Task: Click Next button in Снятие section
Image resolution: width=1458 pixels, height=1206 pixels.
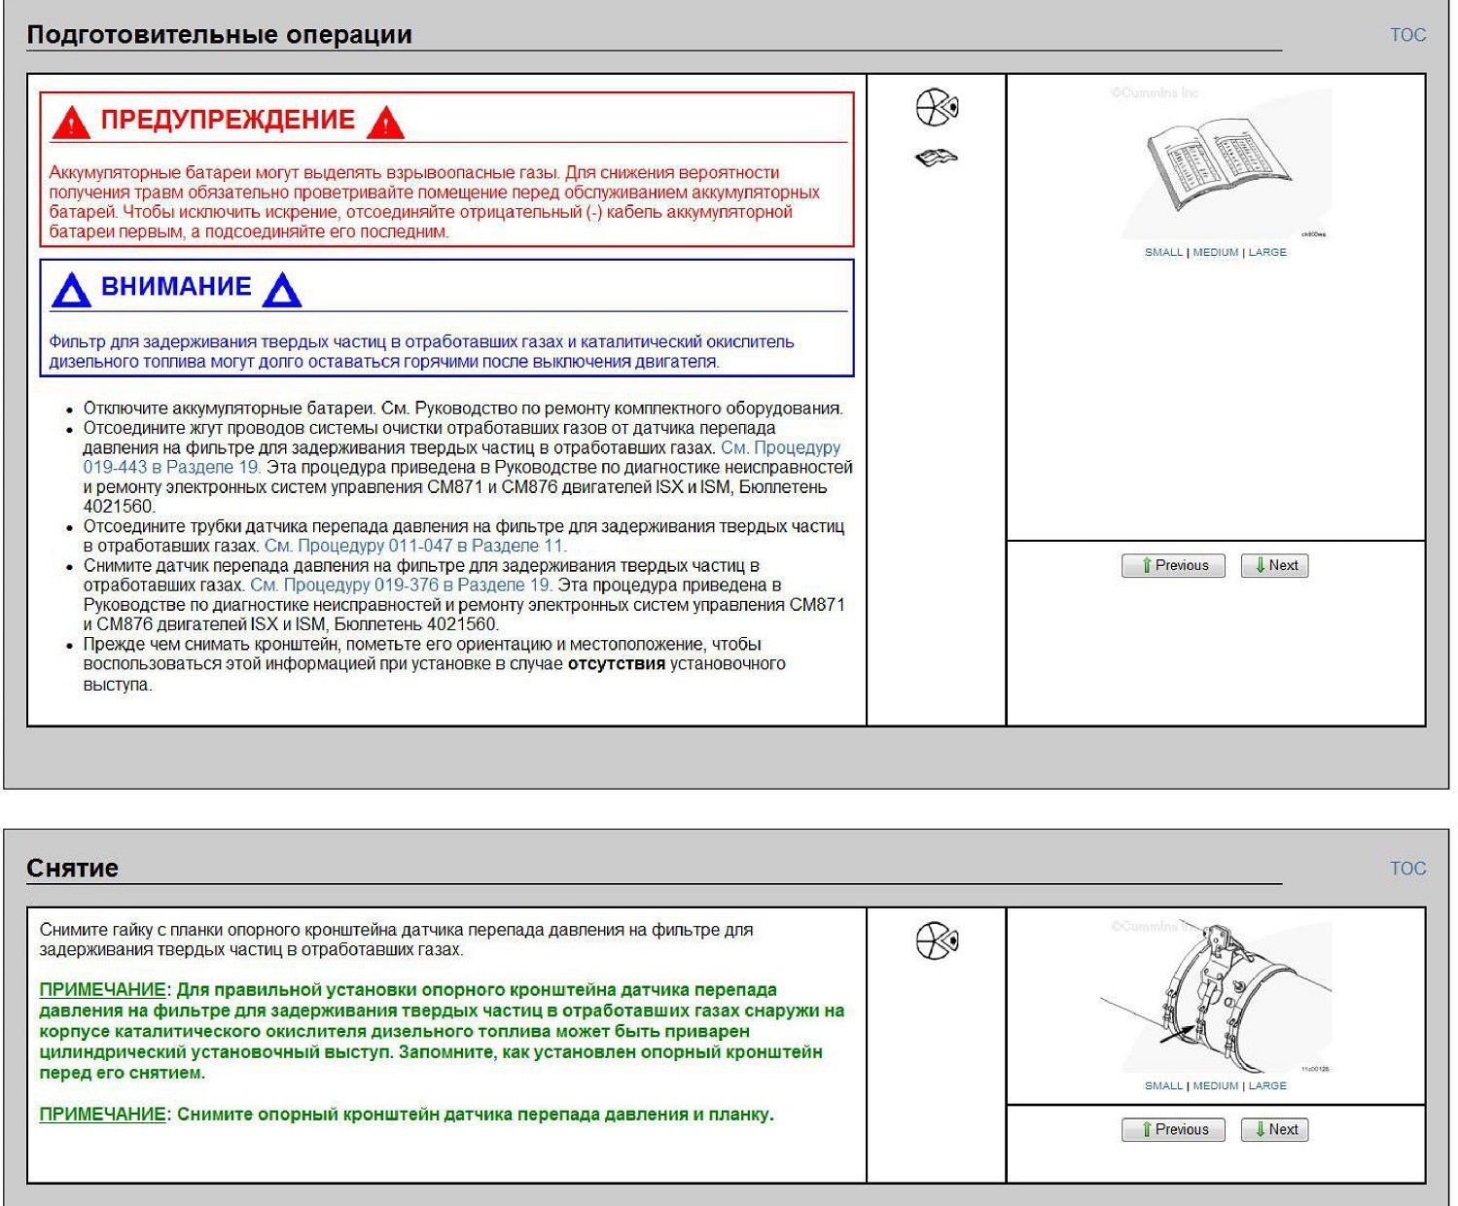Action: click(1274, 1129)
